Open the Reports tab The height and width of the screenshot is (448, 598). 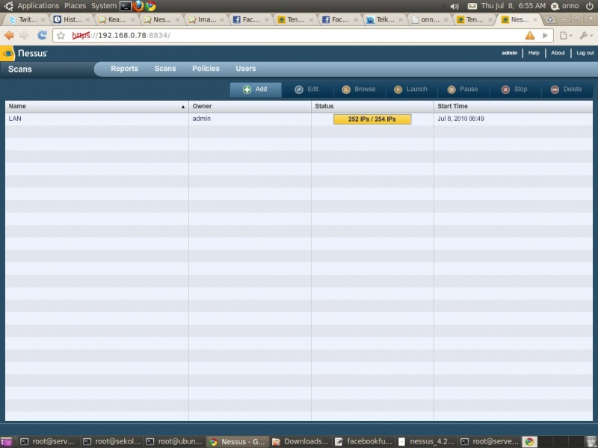[124, 69]
